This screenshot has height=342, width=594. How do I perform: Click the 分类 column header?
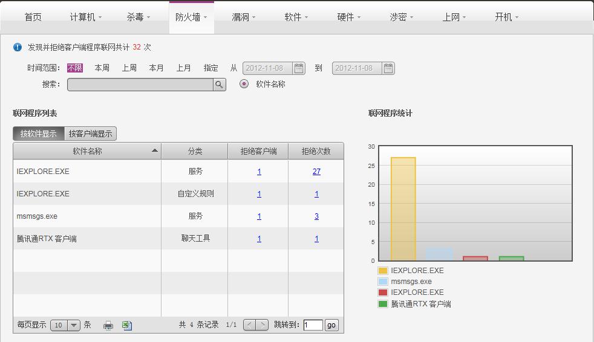coord(195,151)
